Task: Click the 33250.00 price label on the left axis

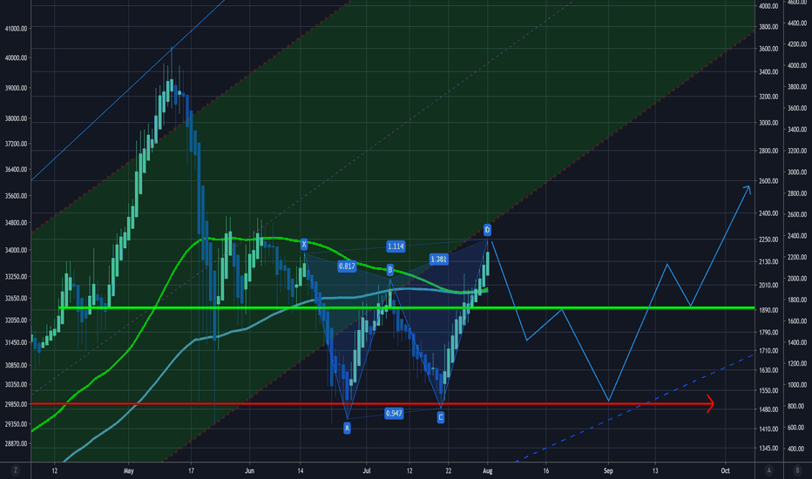Action: pyautogui.click(x=16, y=277)
